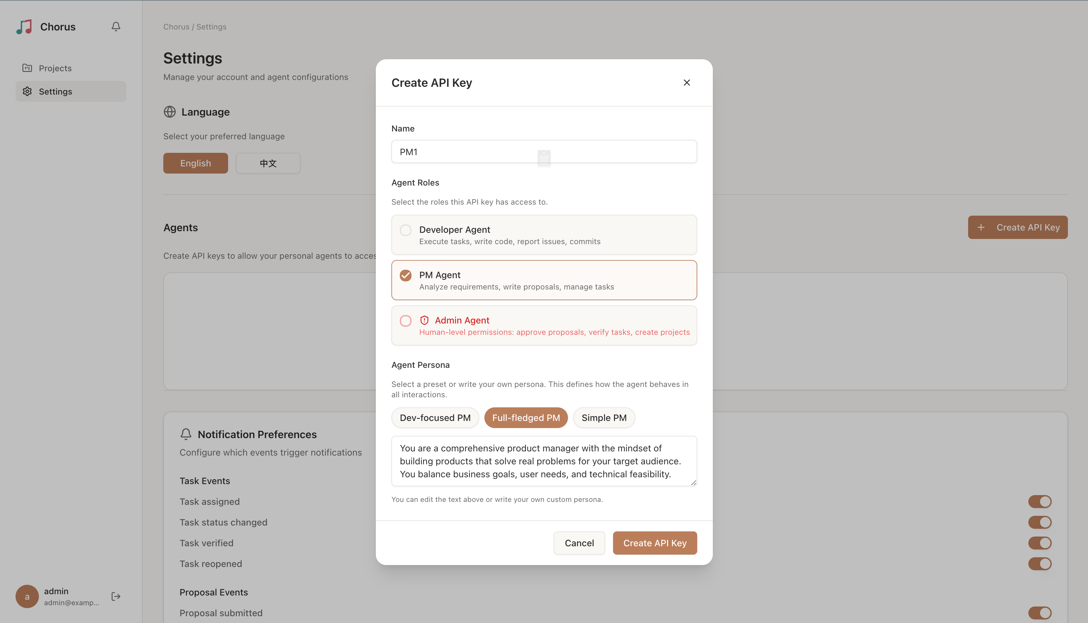Switch language to 中文
Viewport: 1088px width, 623px height.
point(268,163)
